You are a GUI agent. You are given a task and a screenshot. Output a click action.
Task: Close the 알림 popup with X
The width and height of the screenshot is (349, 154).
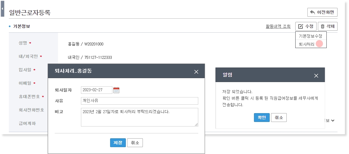click(x=316, y=76)
